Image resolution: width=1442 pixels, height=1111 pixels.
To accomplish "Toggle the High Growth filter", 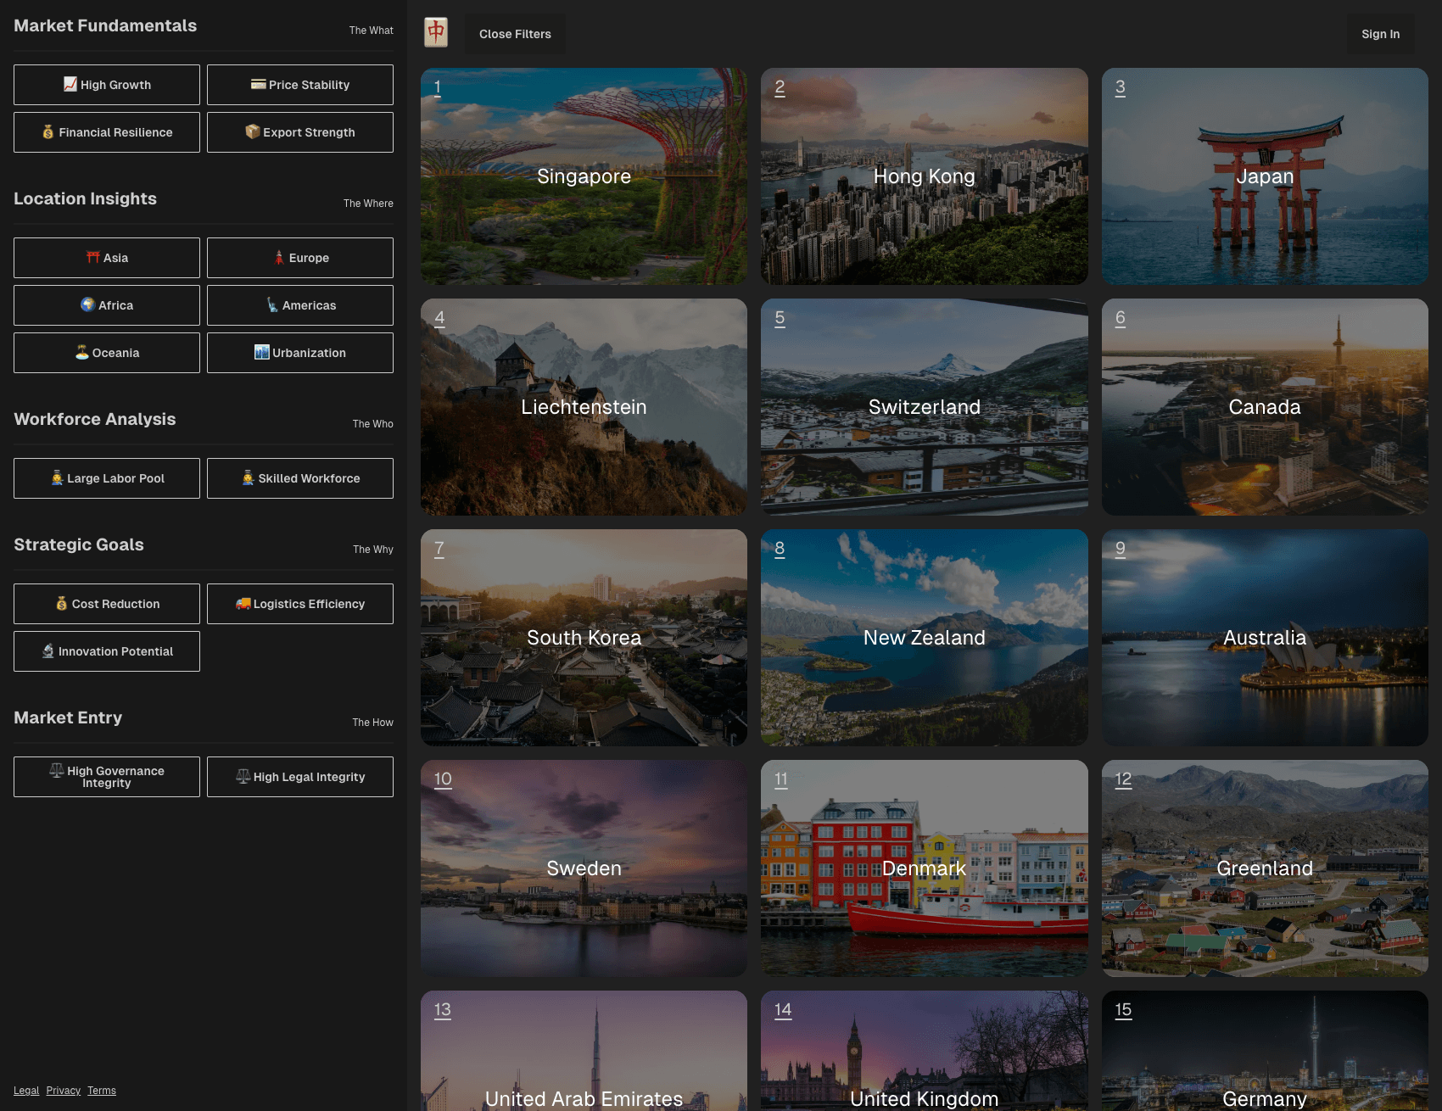I will 107,85.
